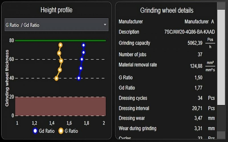Select the topmost orange G Ratio data point
Viewport: 228px width, 142px height.
(x=60, y=45)
